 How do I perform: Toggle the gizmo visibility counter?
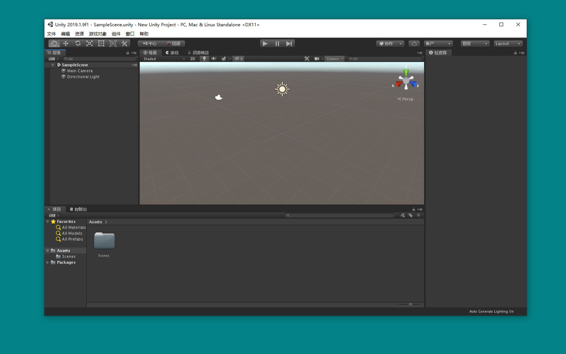click(x=239, y=59)
